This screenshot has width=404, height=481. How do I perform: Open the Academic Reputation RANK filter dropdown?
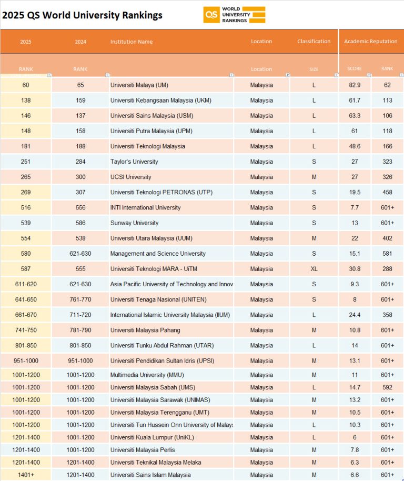tap(401, 75)
